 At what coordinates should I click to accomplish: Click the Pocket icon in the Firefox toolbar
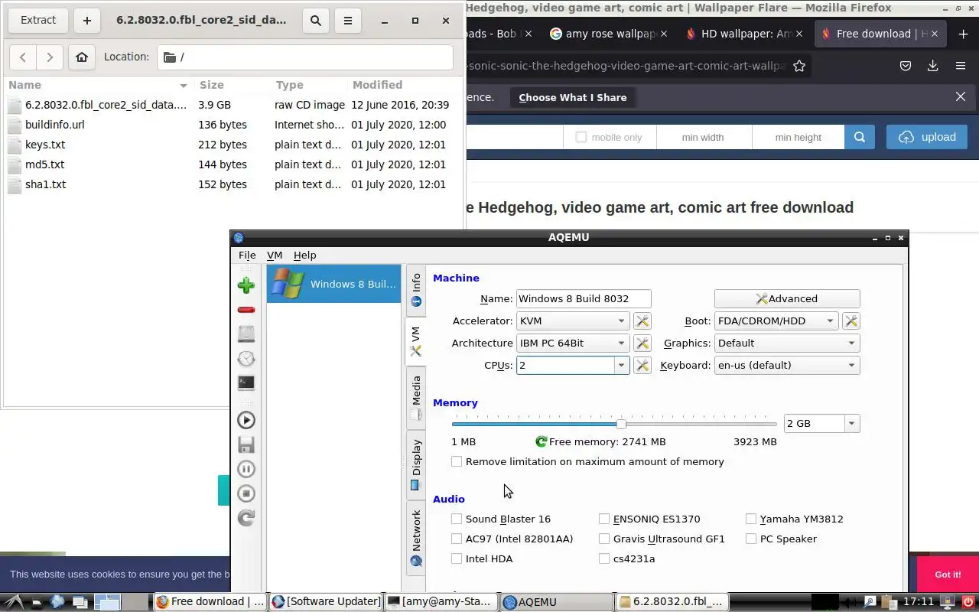coord(906,66)
